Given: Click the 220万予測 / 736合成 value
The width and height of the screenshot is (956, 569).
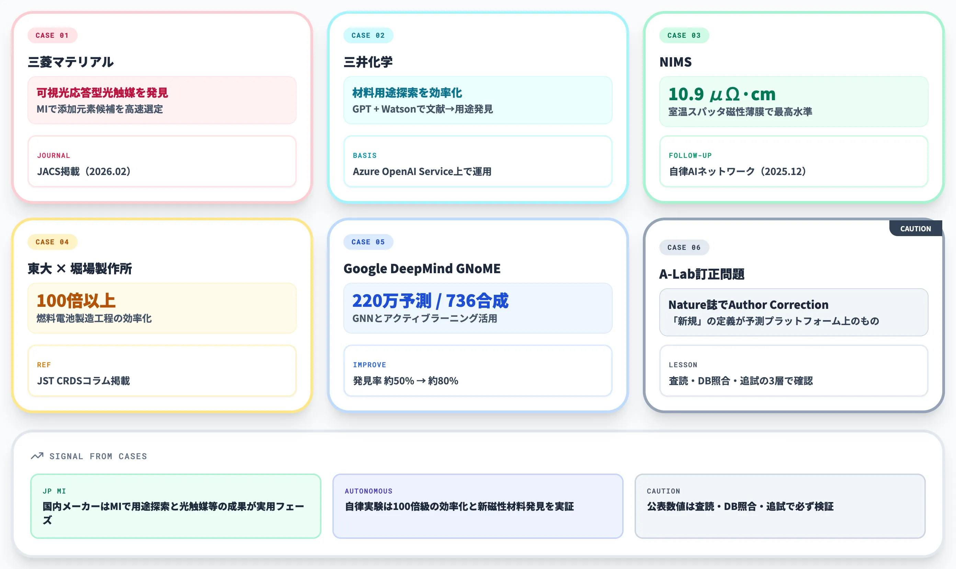Looking at the screenshot, I should pyautogui.click(x=430, y=301).
